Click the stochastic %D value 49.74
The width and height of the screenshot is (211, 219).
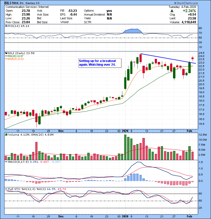pos(61,189)
